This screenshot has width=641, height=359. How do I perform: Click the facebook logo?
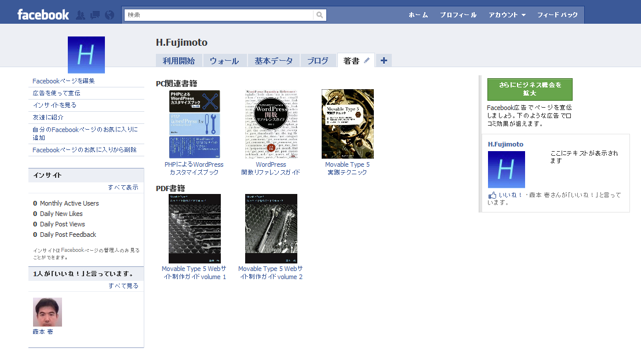click(x=43, y=15)
